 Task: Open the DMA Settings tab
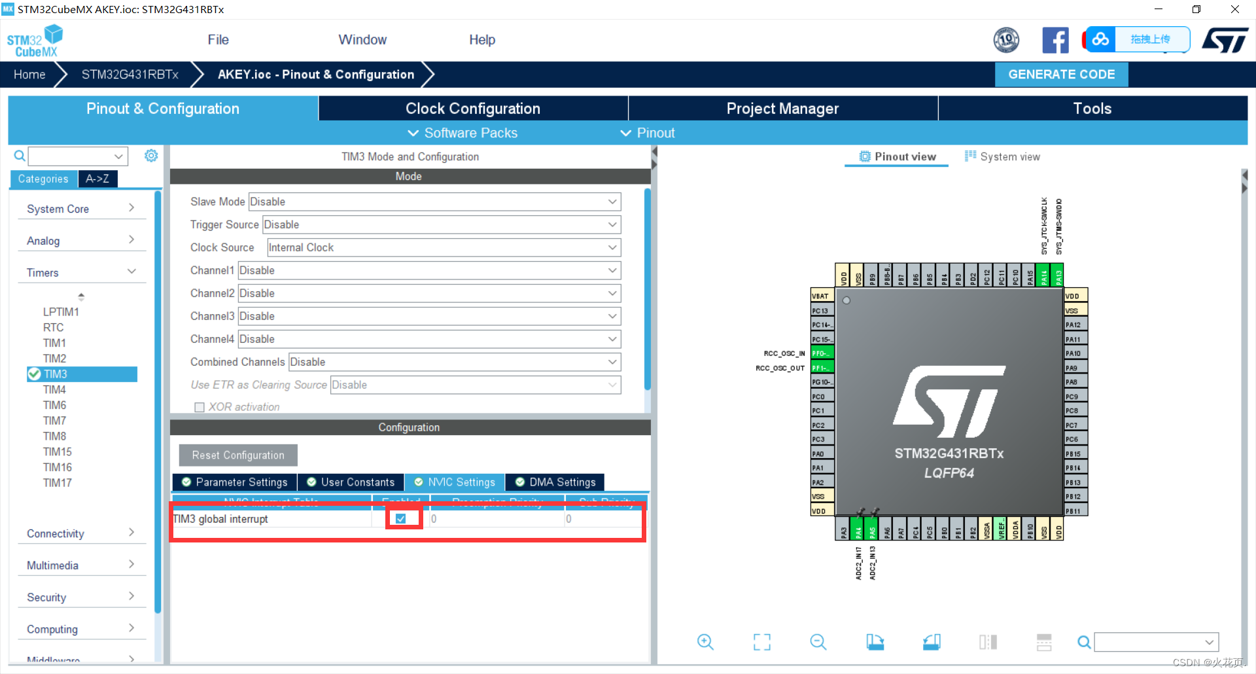click(x=555, y=482)
